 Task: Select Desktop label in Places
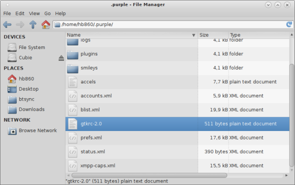coord(29,89)
